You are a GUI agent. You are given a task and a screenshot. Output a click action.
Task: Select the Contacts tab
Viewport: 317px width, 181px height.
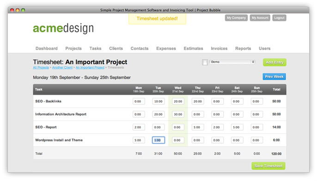(x=140, y=48)
